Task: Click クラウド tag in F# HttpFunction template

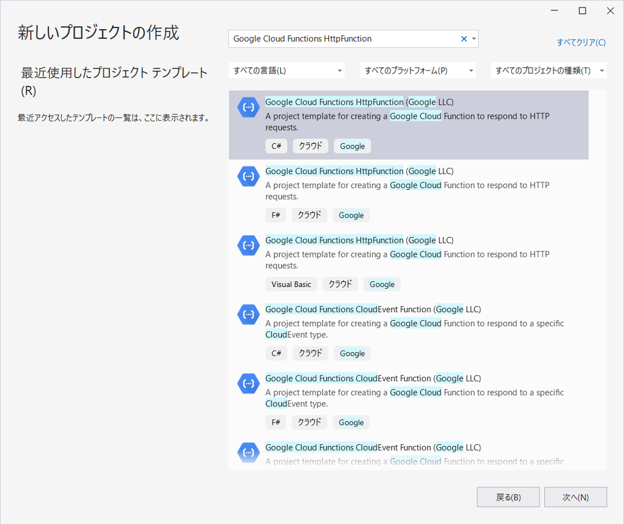Action: [x=309, y=215]
